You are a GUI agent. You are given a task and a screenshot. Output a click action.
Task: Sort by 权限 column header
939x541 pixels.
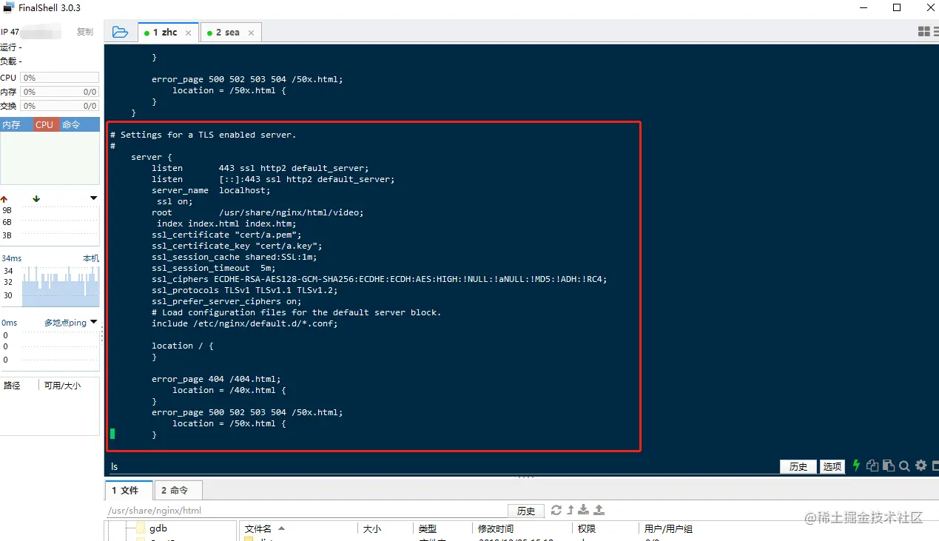point(605,528)
